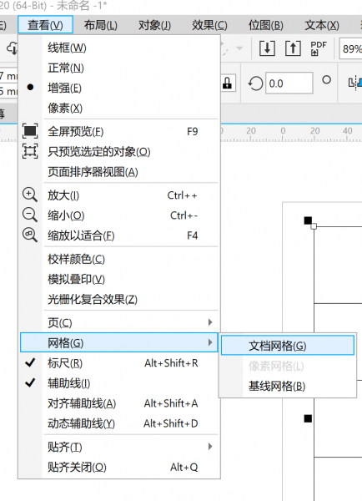Open the dropdown arrow left of Import icon
This screenshot has height=501, width=362.
coord(239,48)
